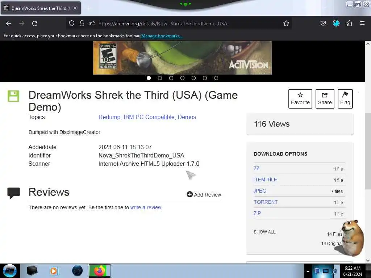Click the shield icon in system tray

(317, 271)
